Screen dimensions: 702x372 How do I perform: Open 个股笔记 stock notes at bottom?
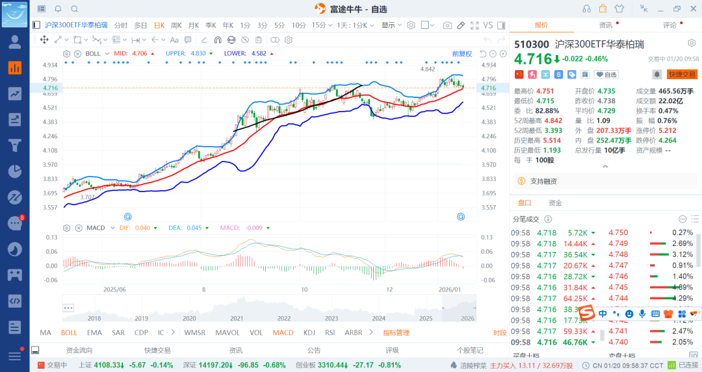pyautogui.click(x=470, y=351)
